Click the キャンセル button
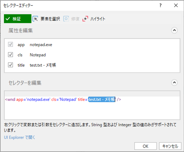Viewport: 184px width, 152px height. 170,146
